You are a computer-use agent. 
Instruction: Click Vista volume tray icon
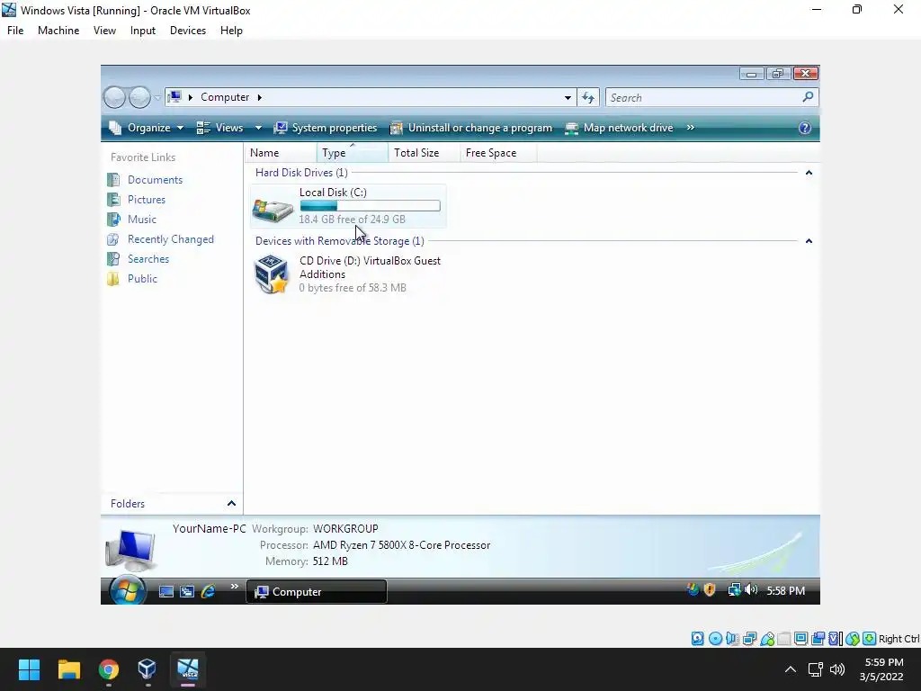751,590
